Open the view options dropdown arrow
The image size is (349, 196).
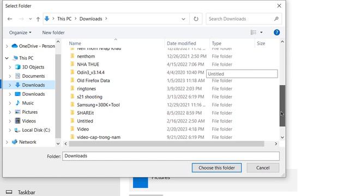(x=261, y=33)
